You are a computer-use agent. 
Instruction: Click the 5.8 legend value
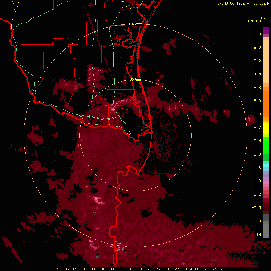[x=257, y=101]
